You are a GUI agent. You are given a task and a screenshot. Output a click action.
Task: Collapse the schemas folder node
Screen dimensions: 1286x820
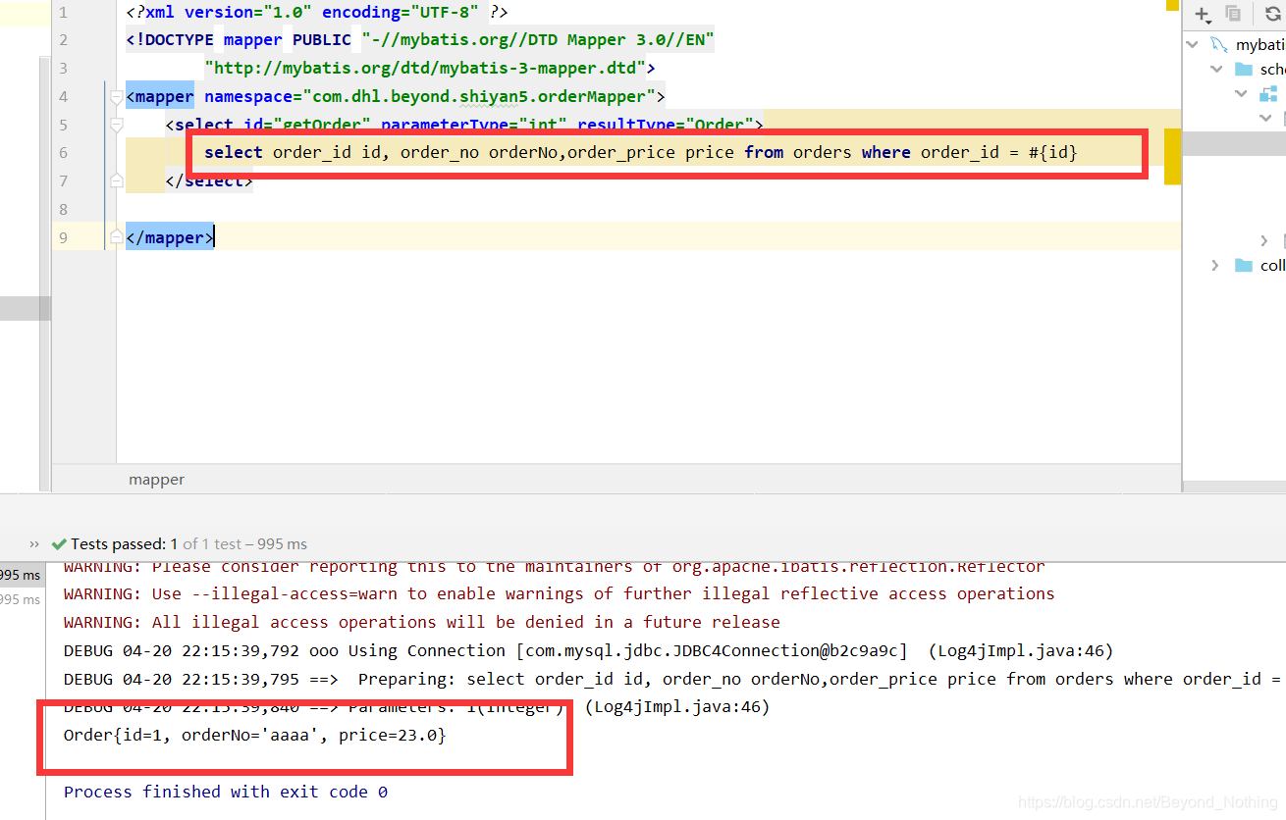1216,69
